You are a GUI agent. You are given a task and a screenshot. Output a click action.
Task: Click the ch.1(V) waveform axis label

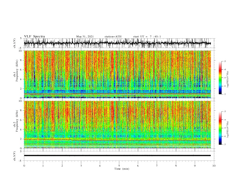[x=15, y=43]
